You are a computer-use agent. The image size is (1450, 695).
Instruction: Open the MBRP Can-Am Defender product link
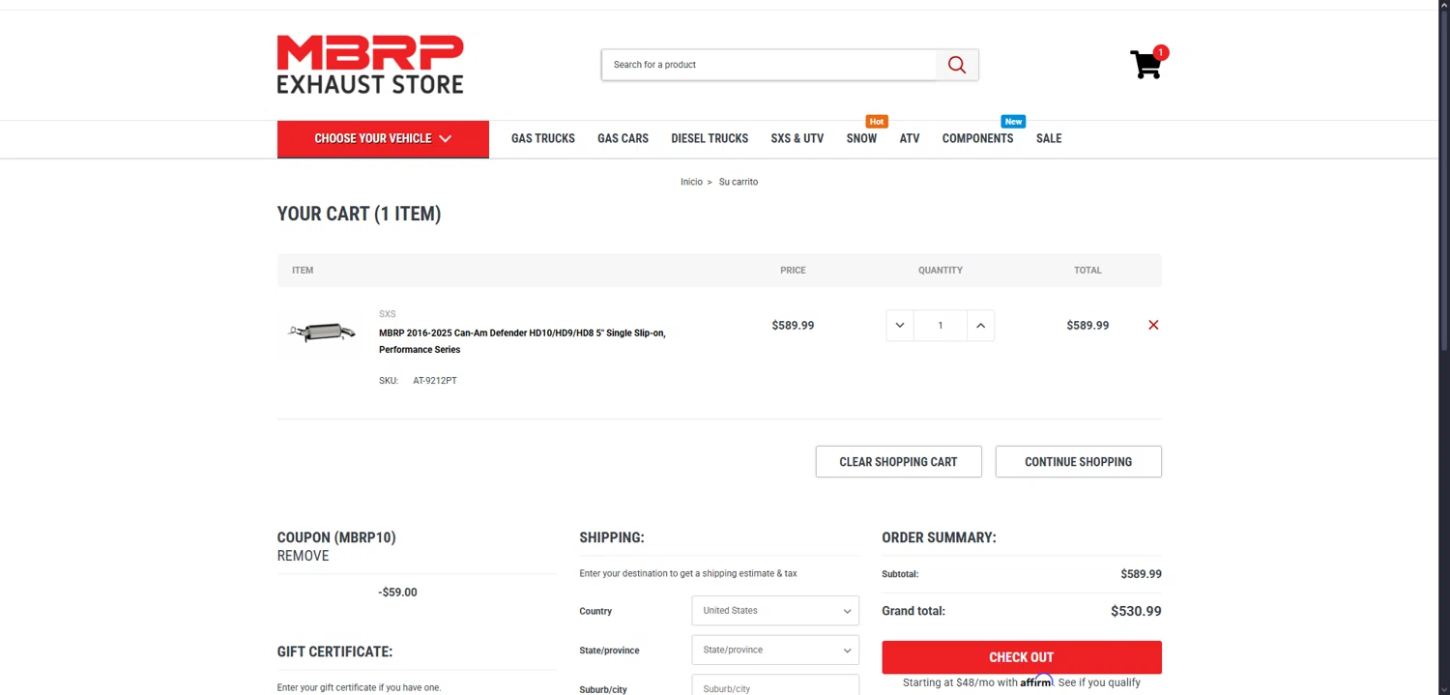[522, 341]
